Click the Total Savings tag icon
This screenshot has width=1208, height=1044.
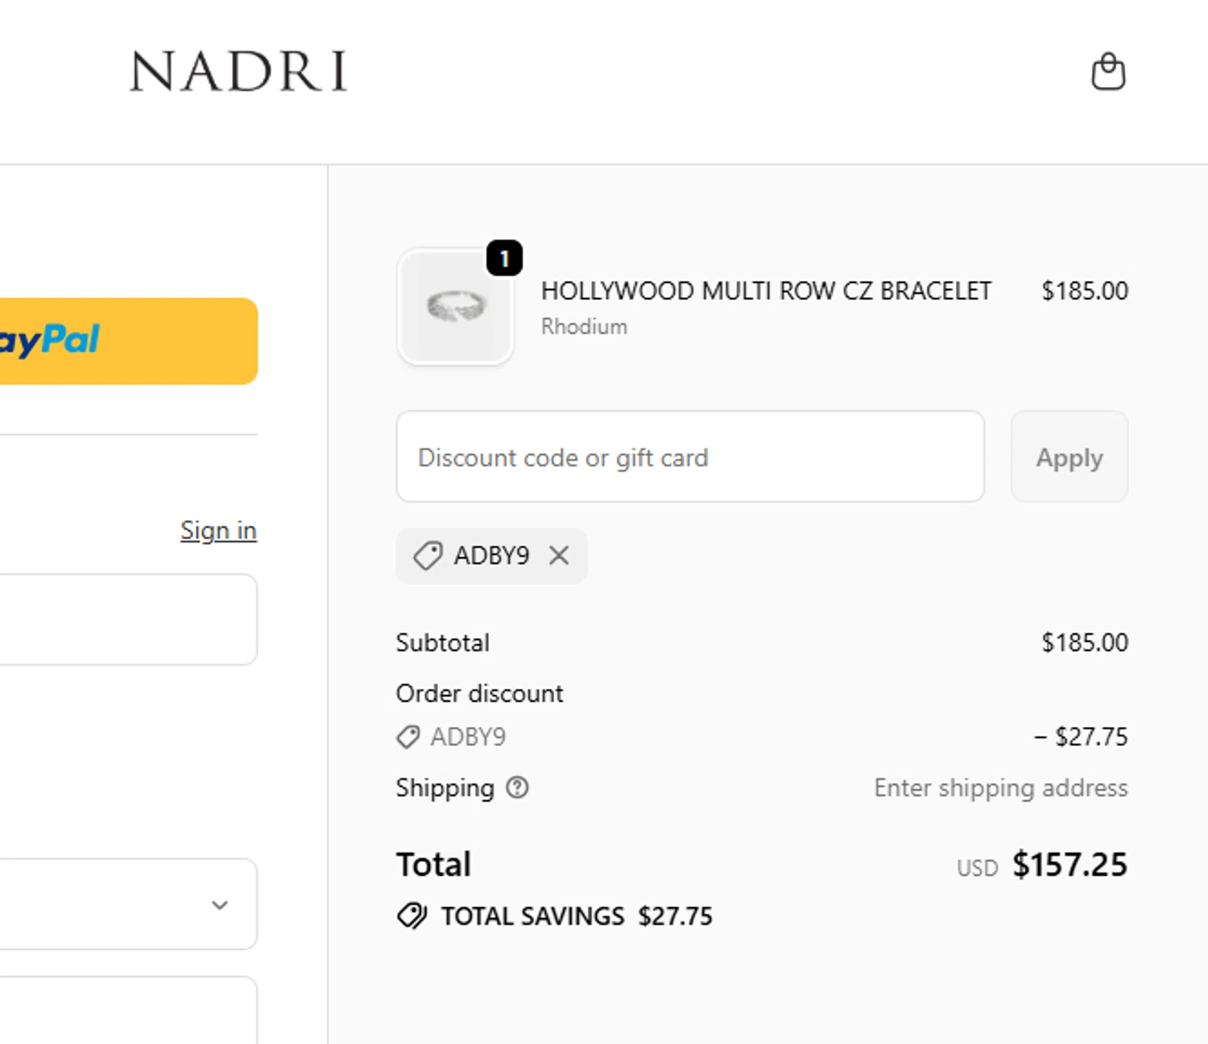pyautogui.click(x=412, y=916)
